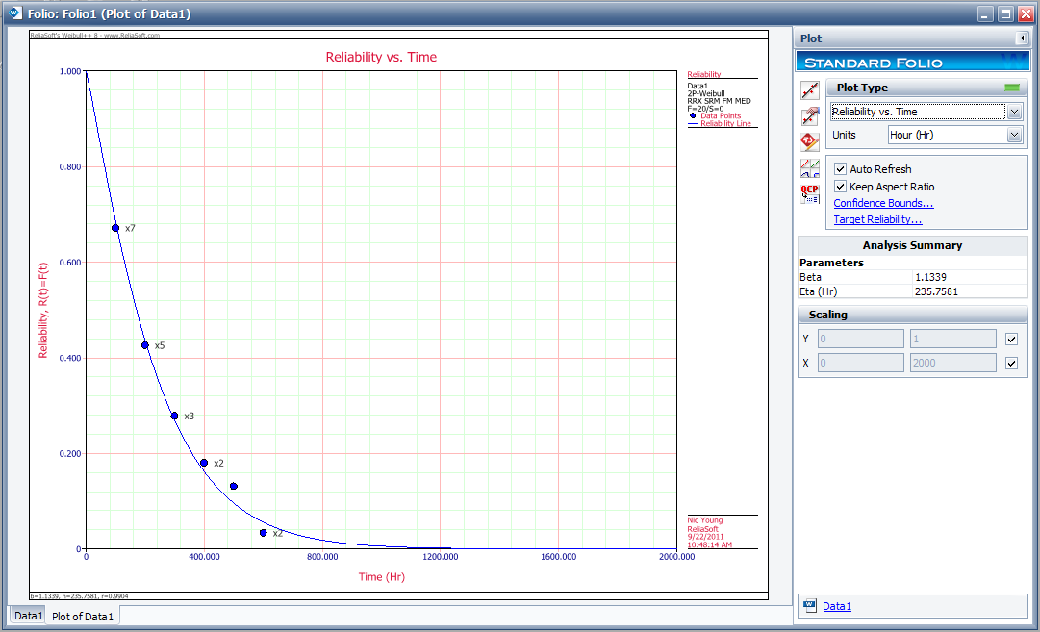Switch to the Data1 sheet tab

28,616
